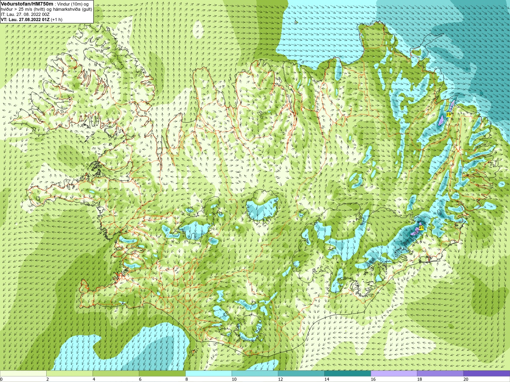The image size is (510, 382).
Task: Click the legend scale value 20
Action: point(466,379)
